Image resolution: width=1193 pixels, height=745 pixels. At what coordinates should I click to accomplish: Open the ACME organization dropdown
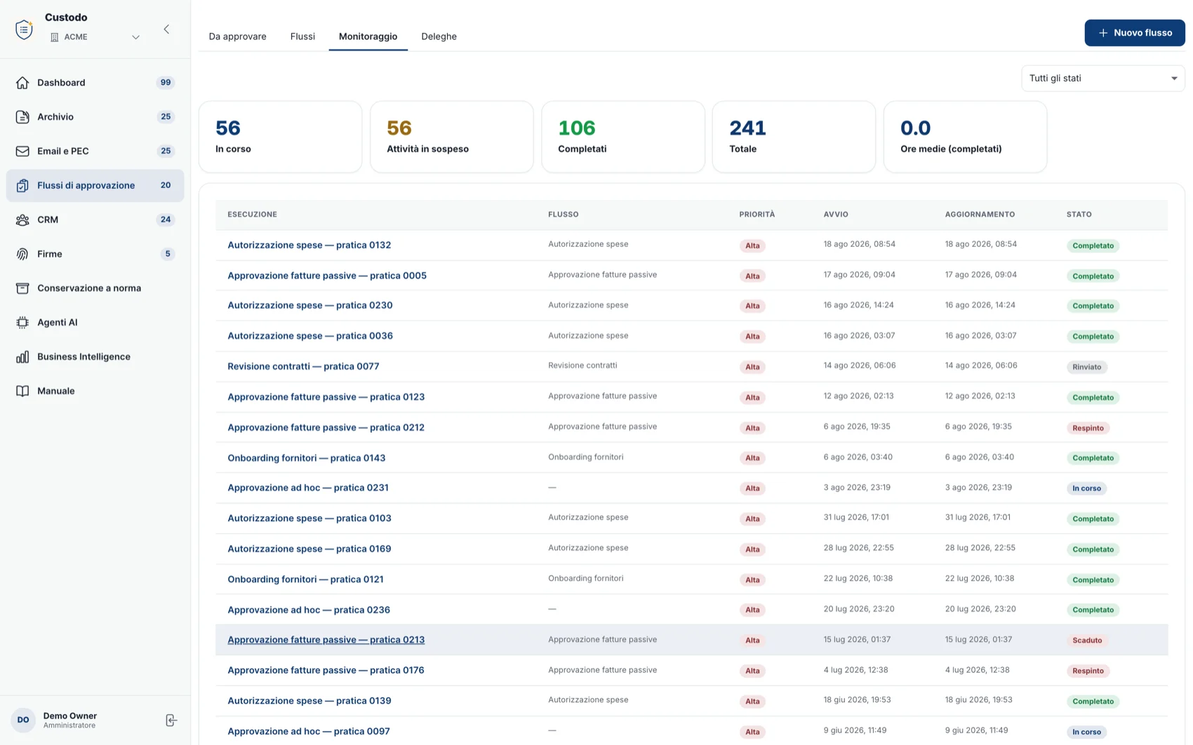click(x=95, y=37)
